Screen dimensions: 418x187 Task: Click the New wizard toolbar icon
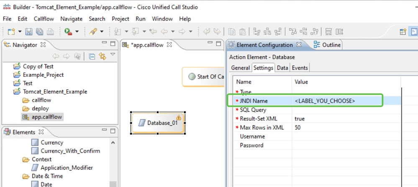pyautogui.click(x=11, y=32)
